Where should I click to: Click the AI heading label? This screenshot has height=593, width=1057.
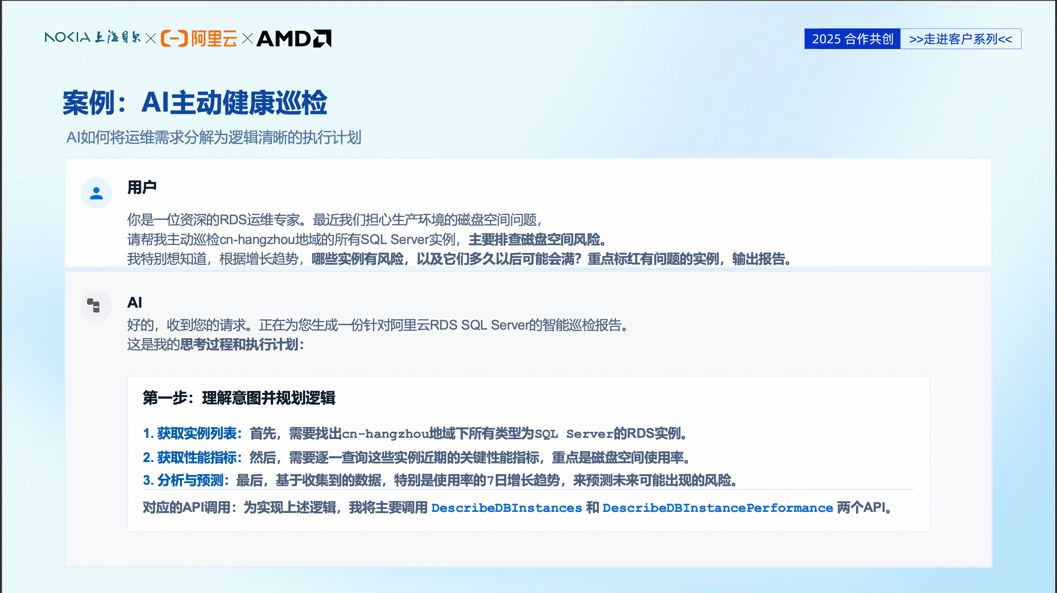click(x=135, y=302)
